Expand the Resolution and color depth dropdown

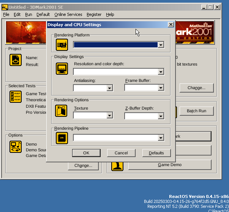point(161,72)
